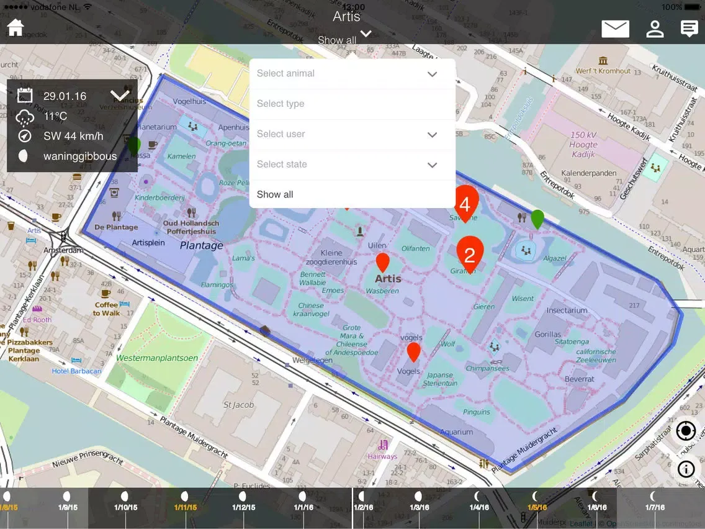Jump to 1/9/15 on the timeline
The image size is (705, 529).
[x=68, y=507]
